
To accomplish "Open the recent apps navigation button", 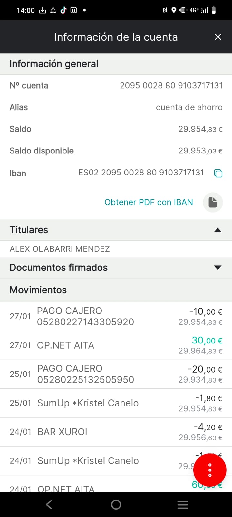I will click(182, 505).
